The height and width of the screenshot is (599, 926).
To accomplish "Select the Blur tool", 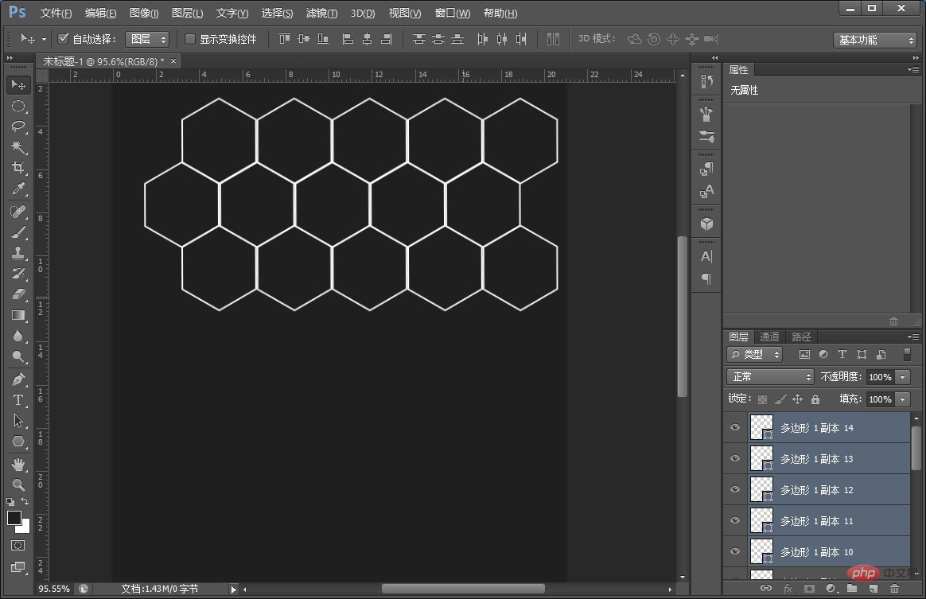I will (x=18, y=336).
